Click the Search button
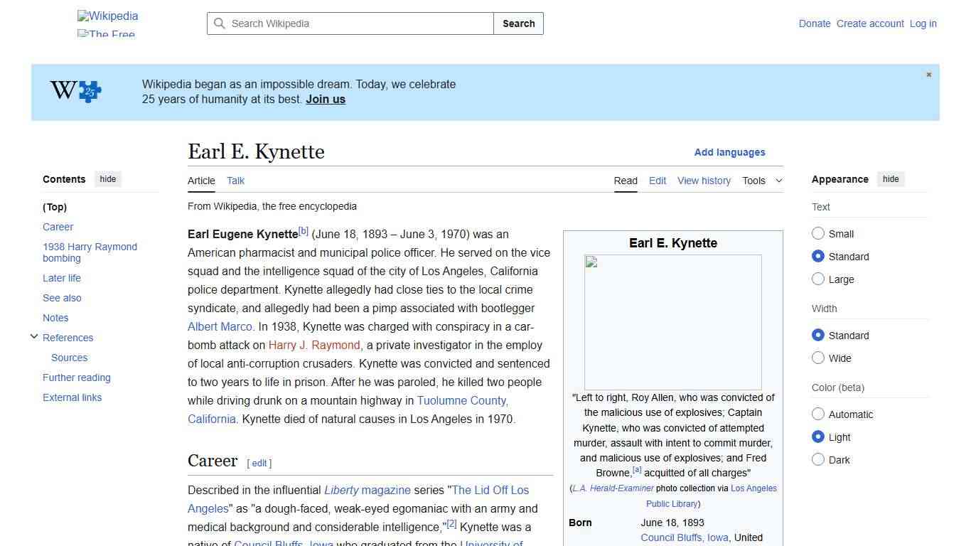 tap(518, 23)
